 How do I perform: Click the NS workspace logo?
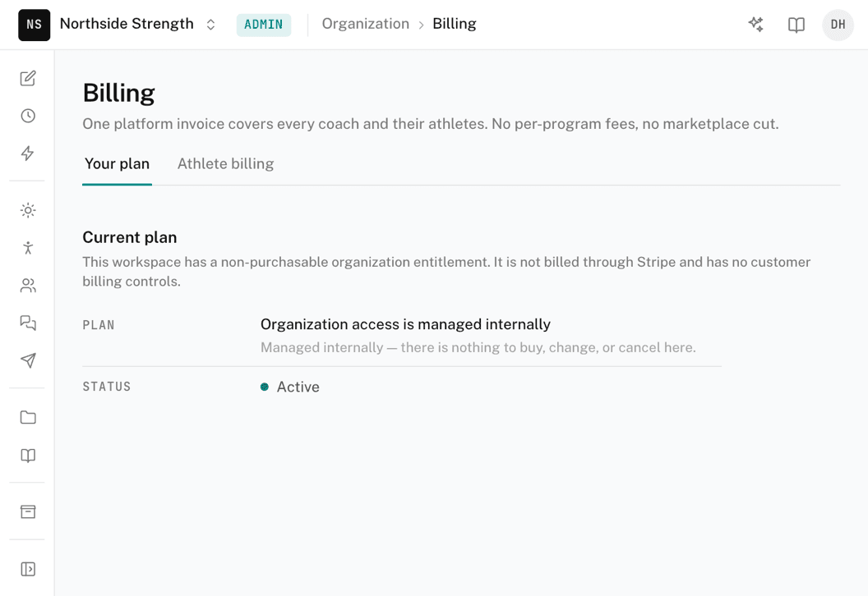(34, 25)
